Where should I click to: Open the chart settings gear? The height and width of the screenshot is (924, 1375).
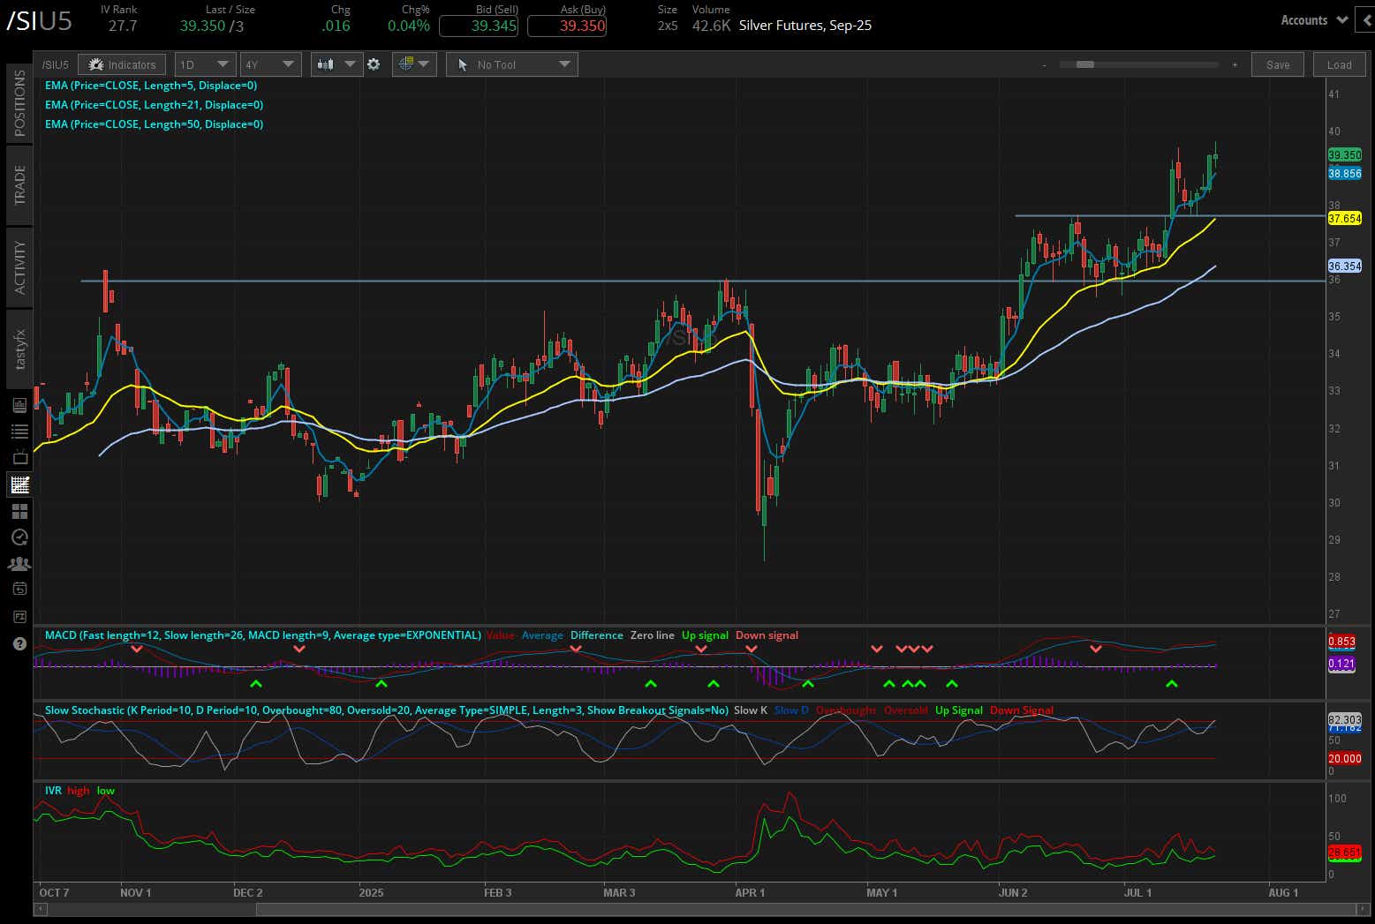(374, 64)
